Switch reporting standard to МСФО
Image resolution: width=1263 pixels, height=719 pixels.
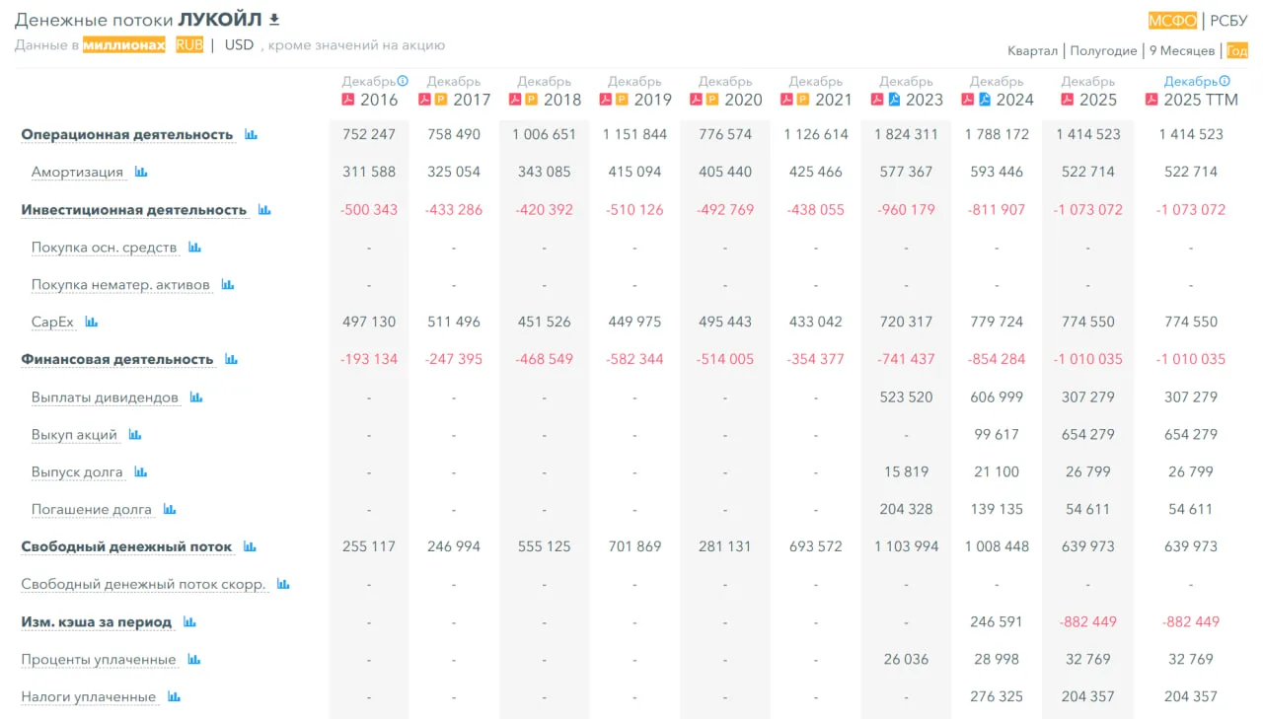click(1172, 21)
